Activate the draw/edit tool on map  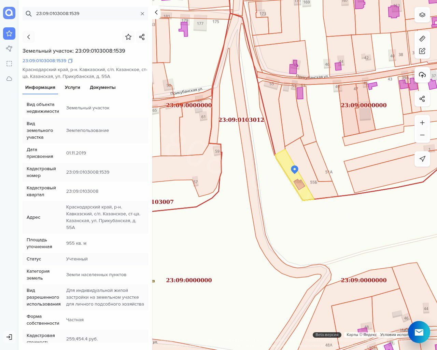tap(422, 51)
